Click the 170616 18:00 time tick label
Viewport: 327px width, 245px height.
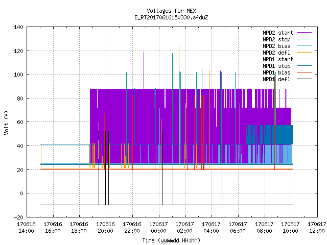79,228
